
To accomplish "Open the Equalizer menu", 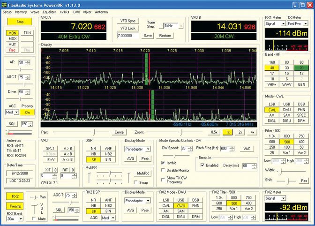I will point(49,12).
